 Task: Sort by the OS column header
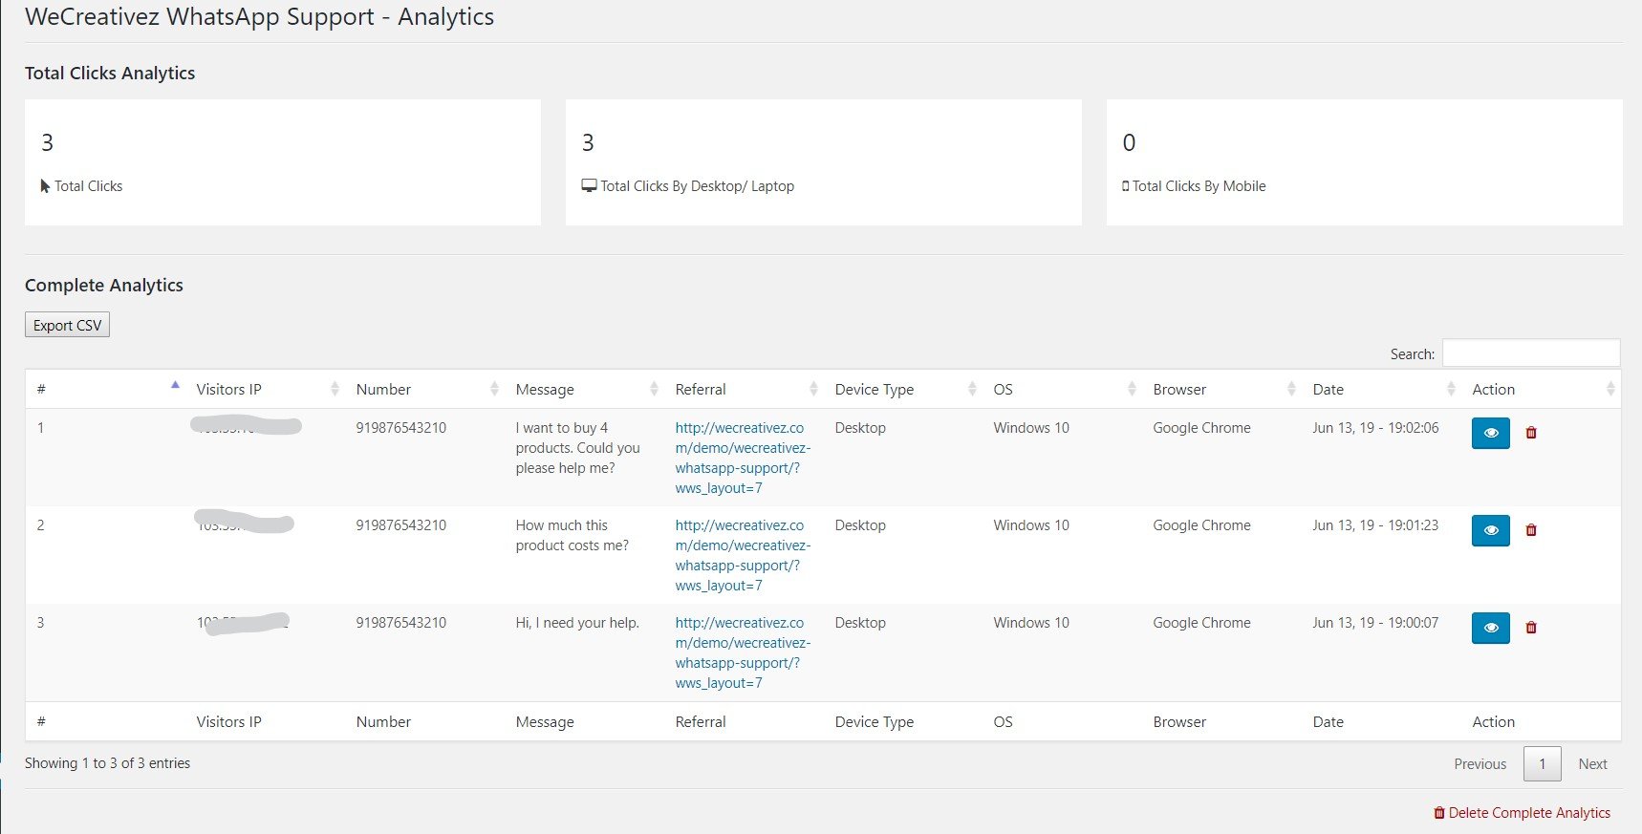tap(1062, 389)
